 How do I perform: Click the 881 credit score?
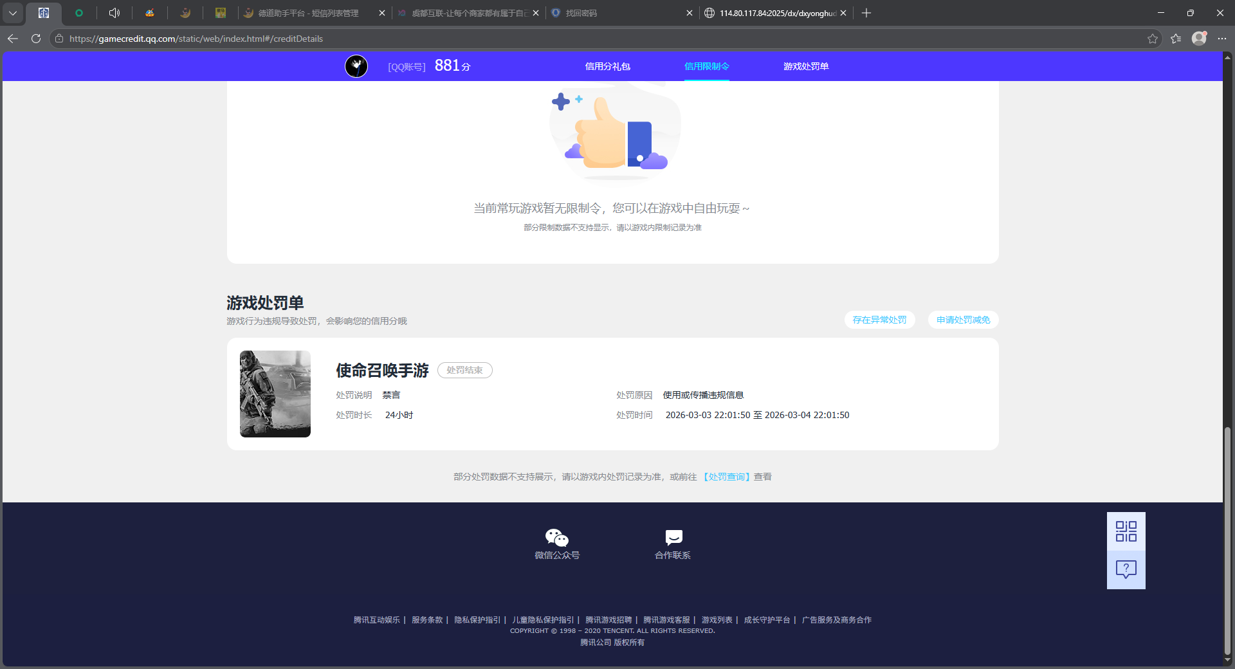click(452, 66)
